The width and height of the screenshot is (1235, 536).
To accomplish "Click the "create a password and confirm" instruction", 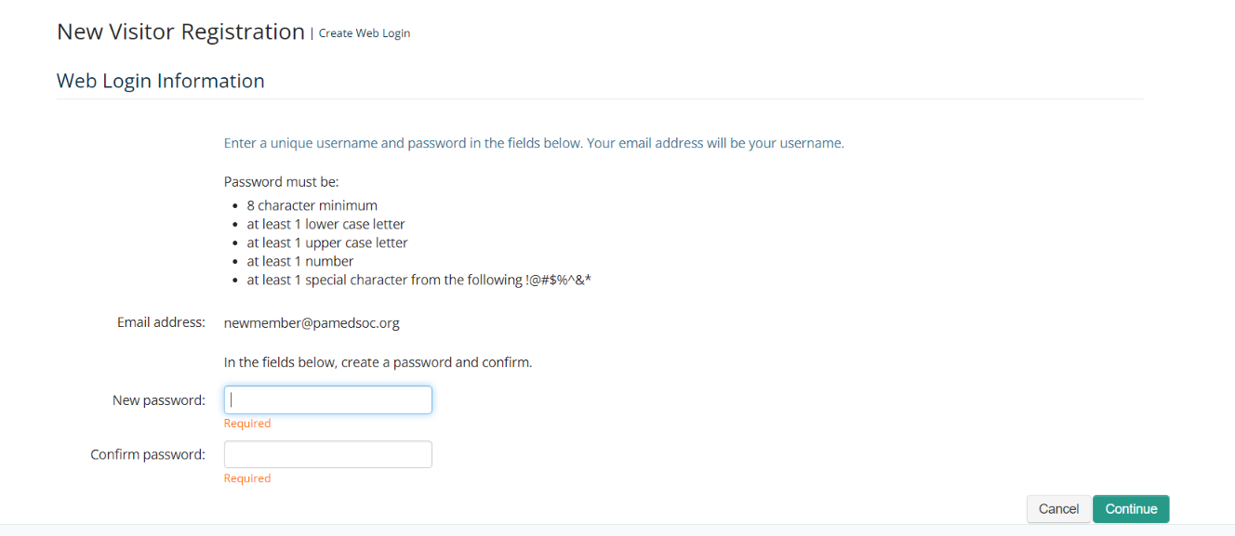I will coord(378,362).
